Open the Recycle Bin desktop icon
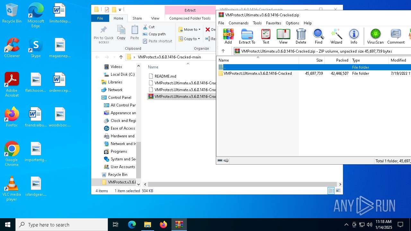This screenshot has width=411, height=231. pos(12,13)
